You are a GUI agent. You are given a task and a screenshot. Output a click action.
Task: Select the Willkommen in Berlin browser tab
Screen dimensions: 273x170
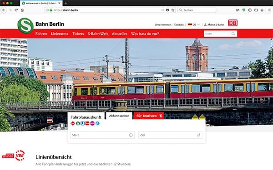[x=41, y=3]
